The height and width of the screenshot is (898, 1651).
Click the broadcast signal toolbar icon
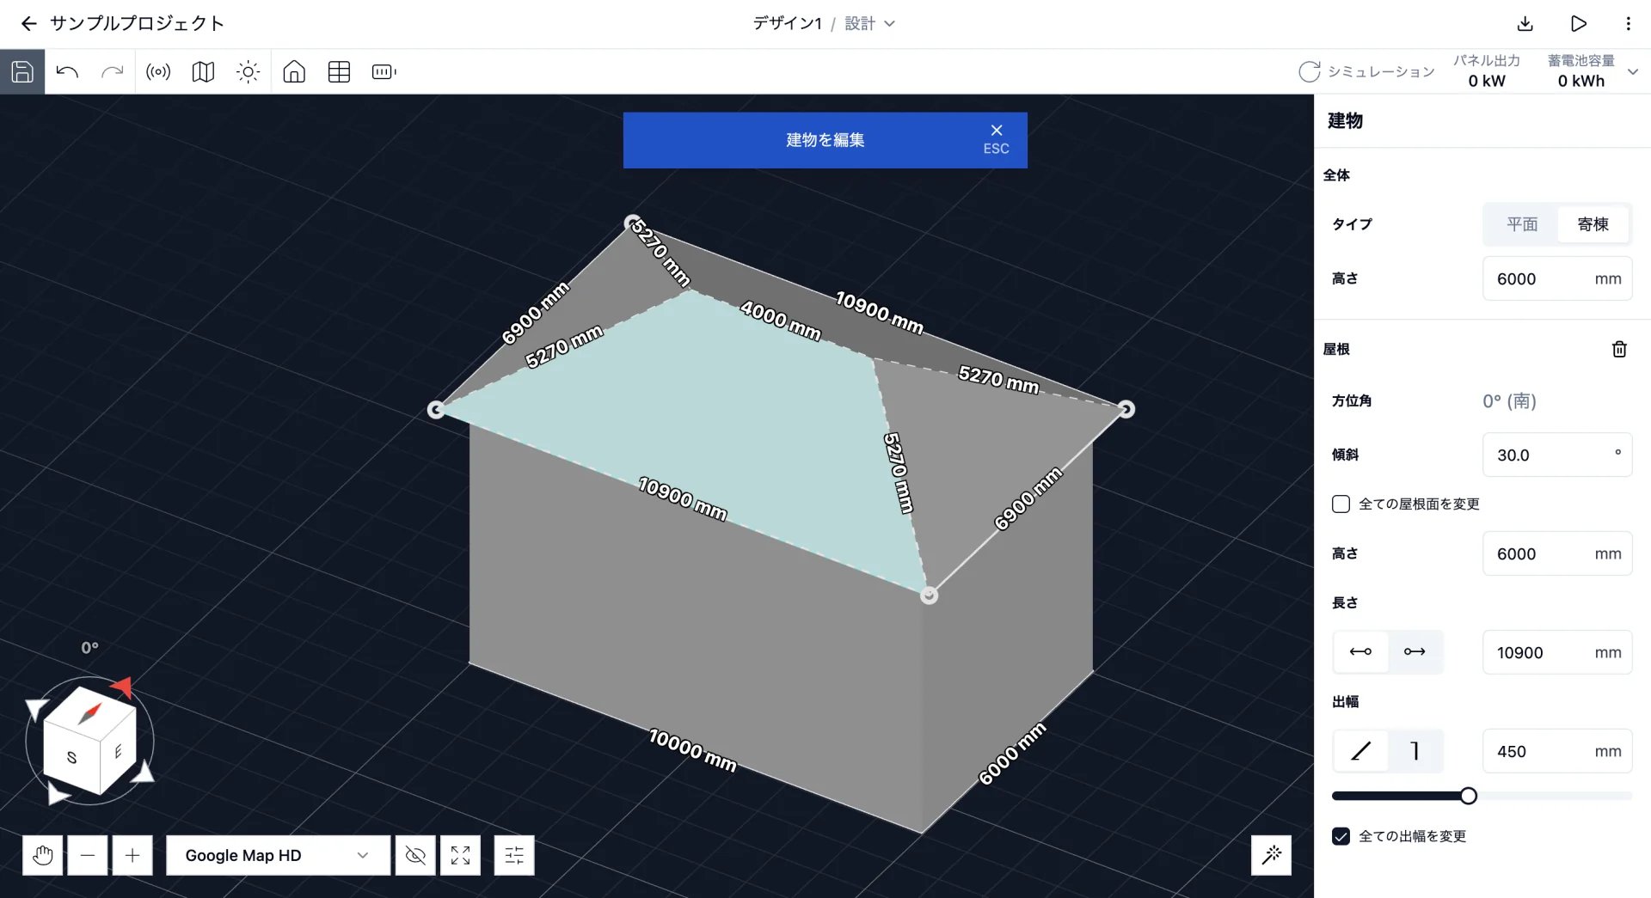coord(158,71)
